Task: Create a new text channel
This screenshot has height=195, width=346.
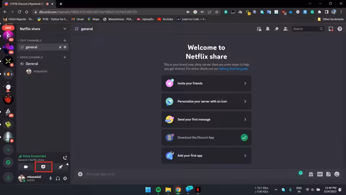Action: tap(65, 40)
